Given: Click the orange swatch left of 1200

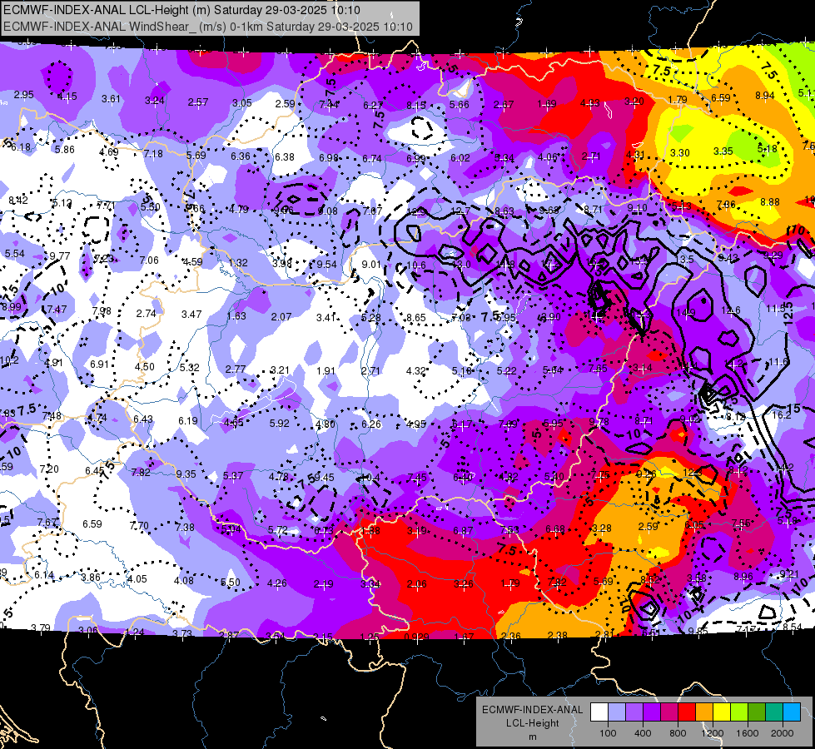Looking at the screenshot, I should [x=704, y=712].
